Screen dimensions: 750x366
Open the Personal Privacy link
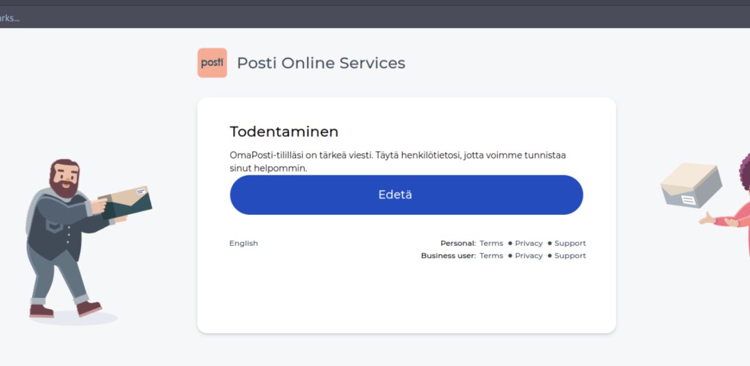[x=529, y=243]
